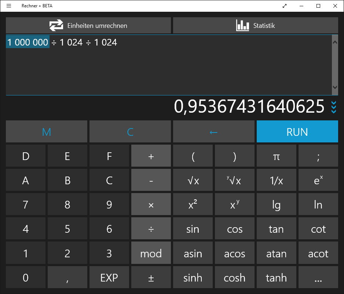The width and height of the screenshot is (344, 294).
Task: Expand result details with blue chevrons
Action: click(x=333, y=107)
